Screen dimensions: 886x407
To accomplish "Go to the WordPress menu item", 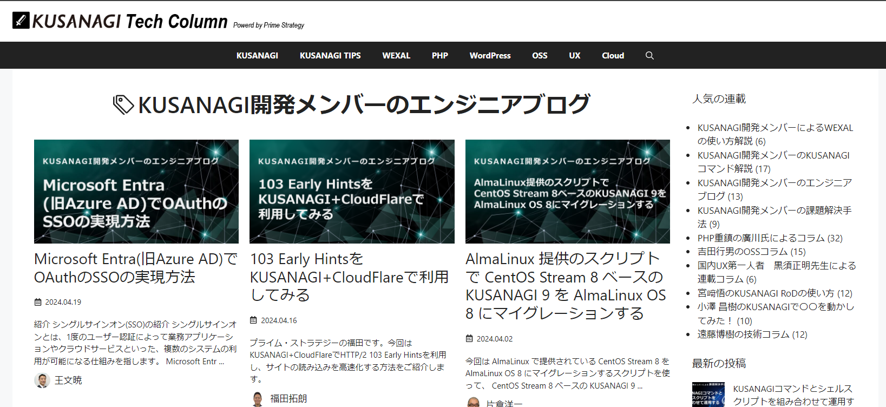I will [x=490, y=55].
